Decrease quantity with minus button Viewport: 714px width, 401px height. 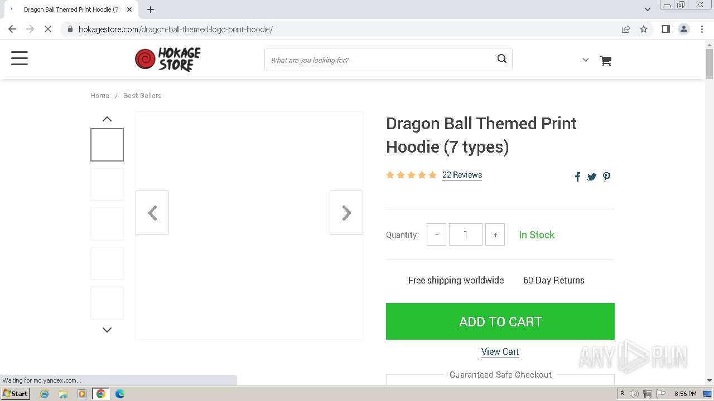pyautogui.click(x=436, y=234)
